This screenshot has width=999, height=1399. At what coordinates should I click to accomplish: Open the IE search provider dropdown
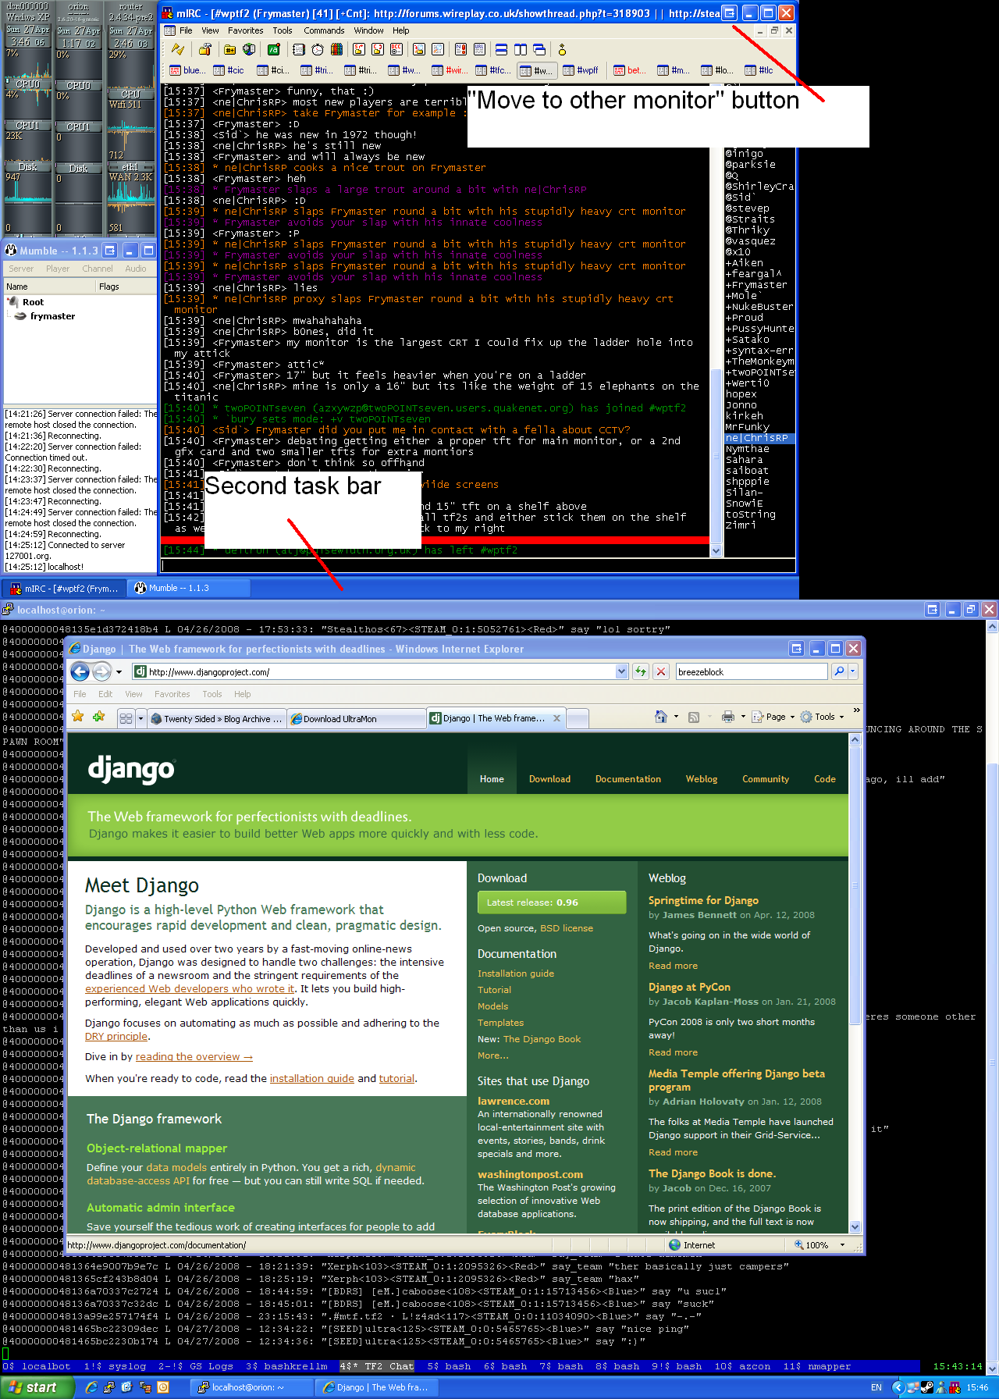tap(853, 671)
